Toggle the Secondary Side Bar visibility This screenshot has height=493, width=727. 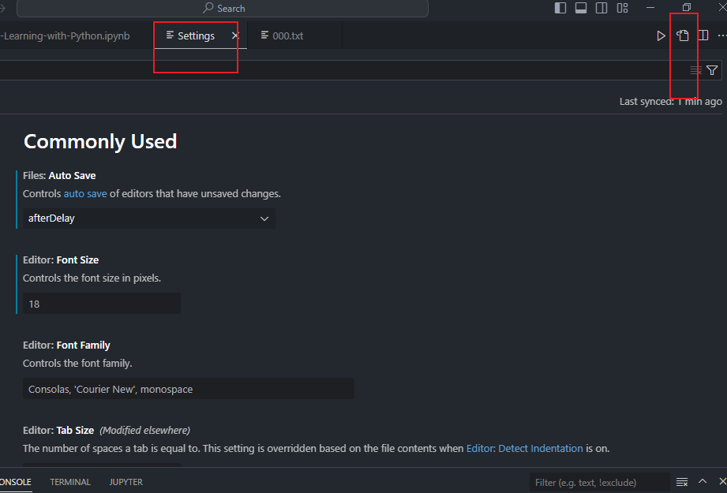(x=601, y=8)
